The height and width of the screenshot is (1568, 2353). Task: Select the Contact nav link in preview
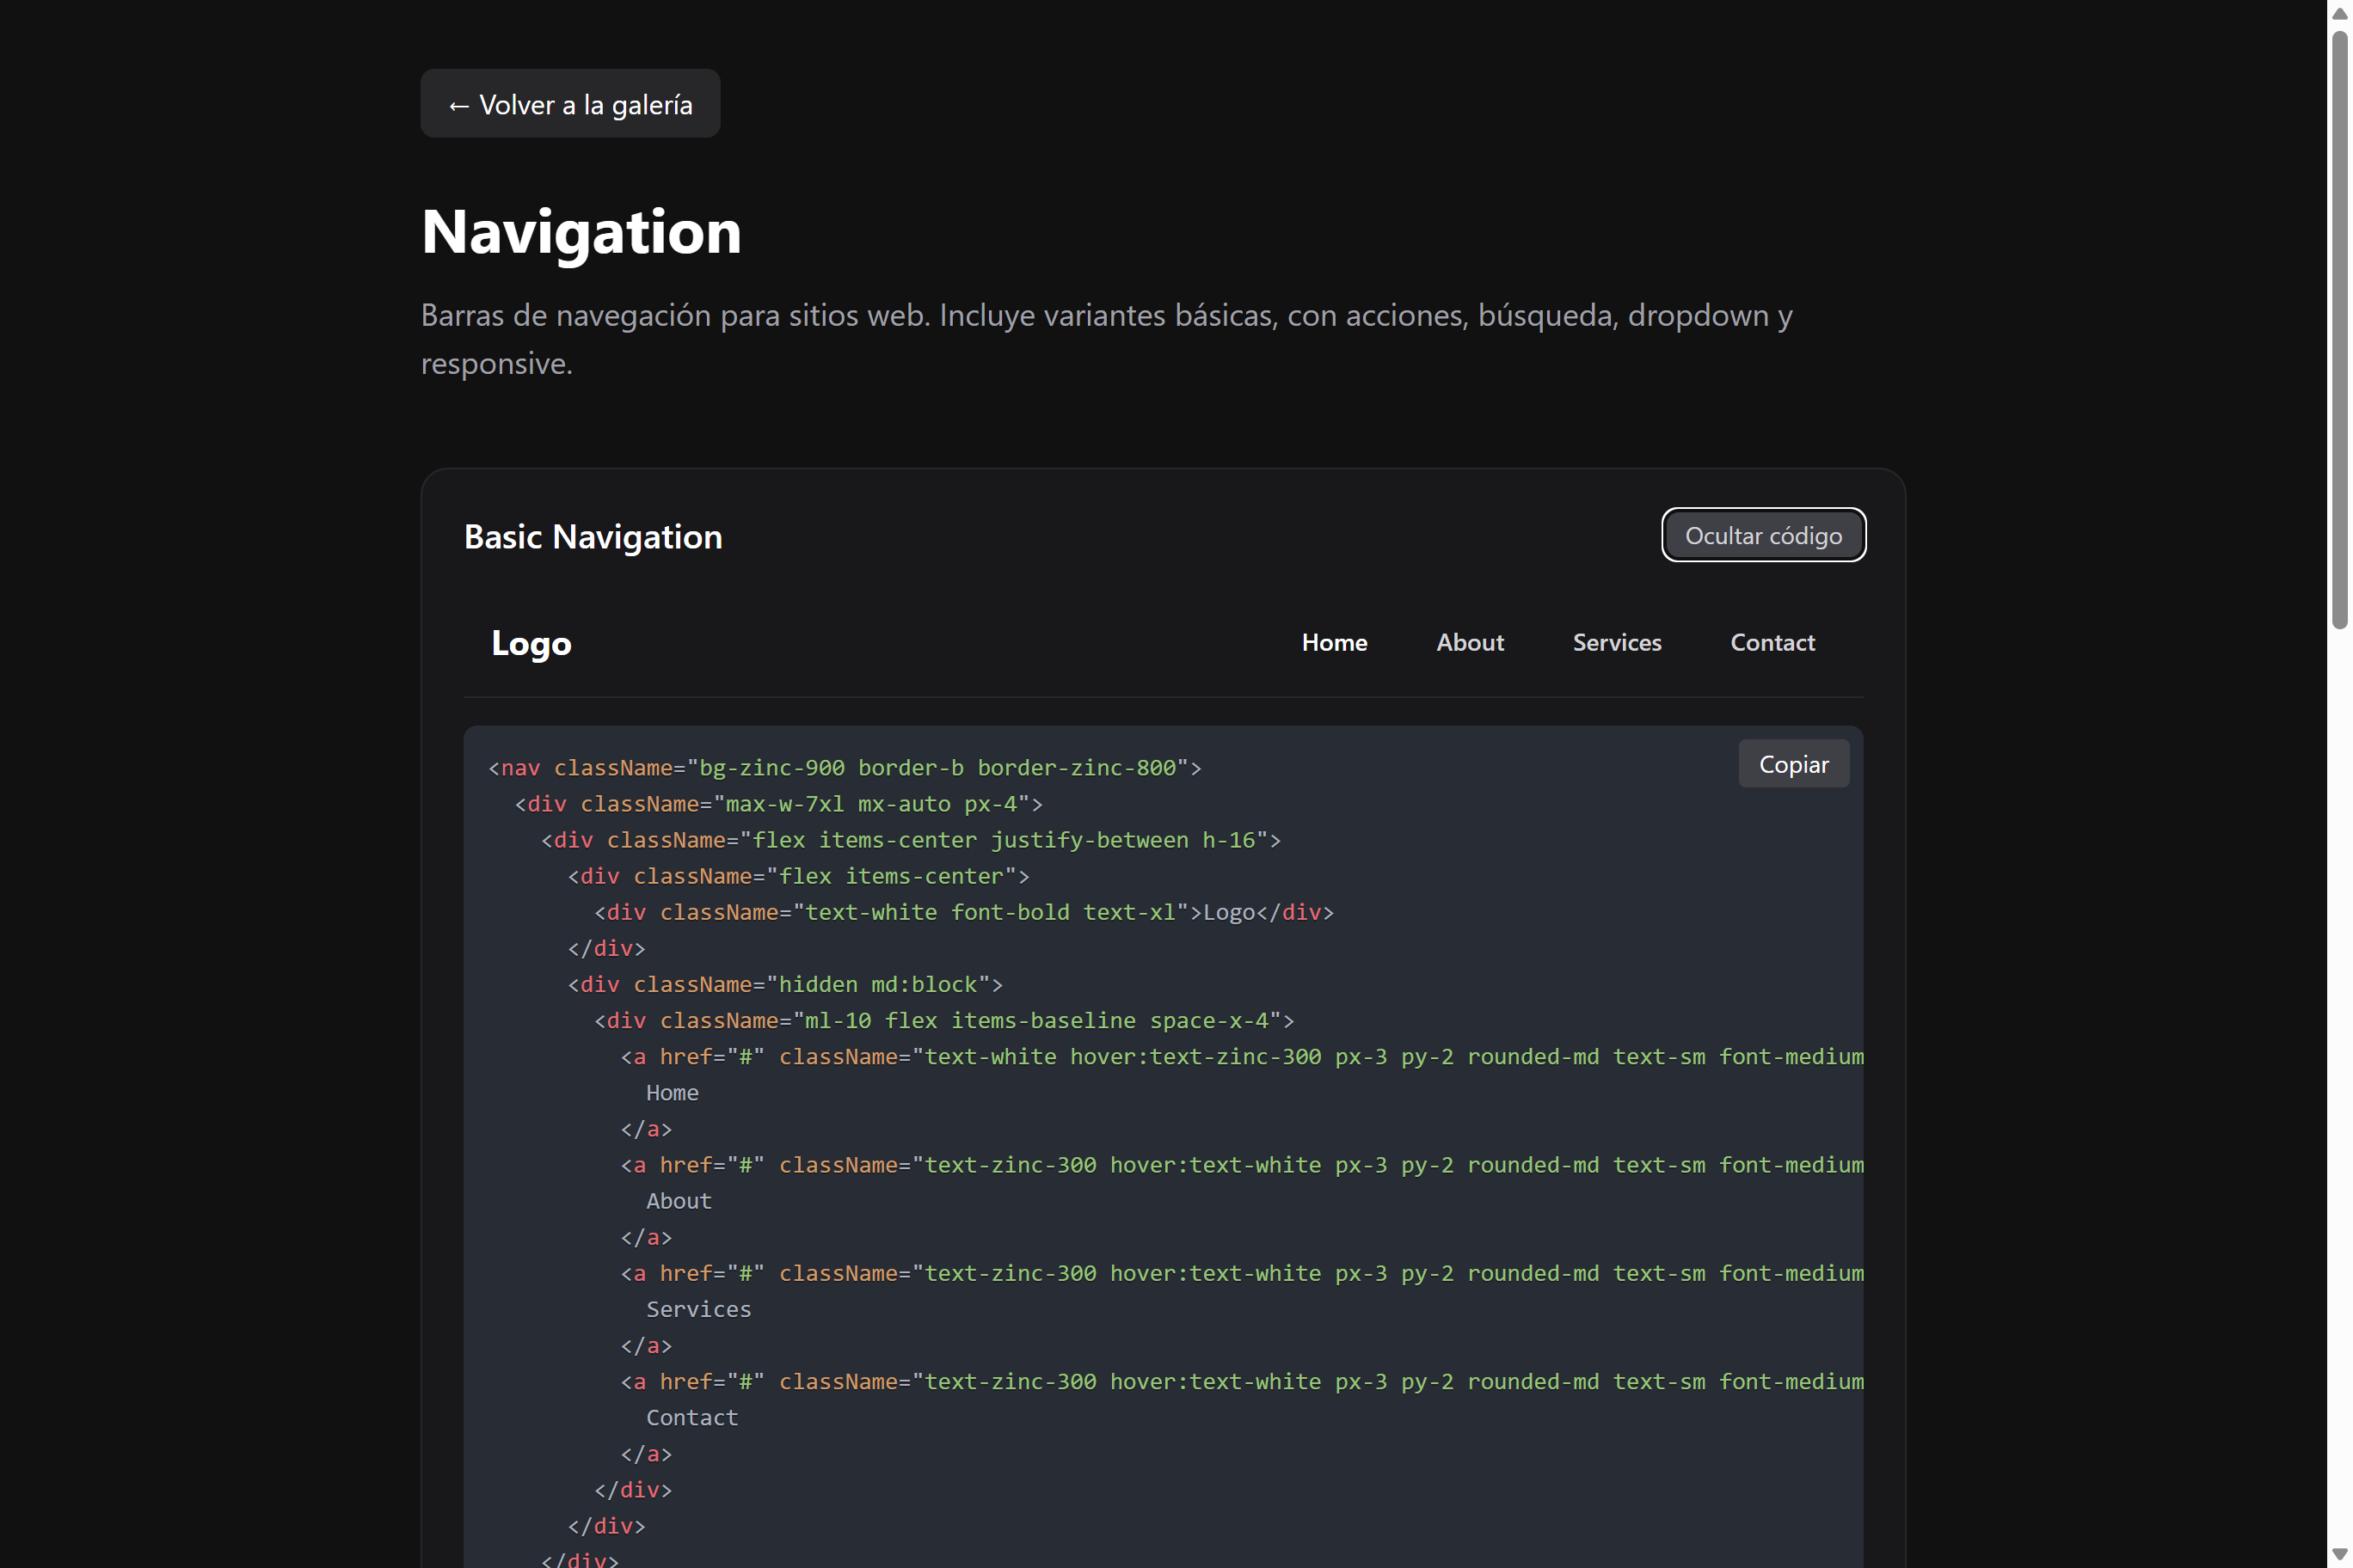click(1772, 642)
